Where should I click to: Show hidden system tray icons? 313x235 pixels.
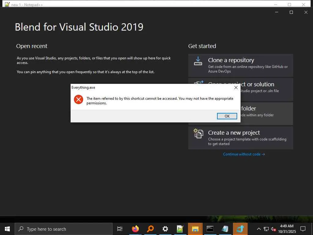(x=259, y=229)
